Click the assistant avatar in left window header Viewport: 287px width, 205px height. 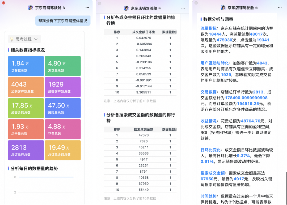pyautogui.click(x=31, y=8)
